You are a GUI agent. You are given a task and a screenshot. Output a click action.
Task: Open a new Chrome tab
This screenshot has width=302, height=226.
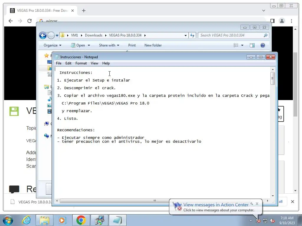coord(83,11)
